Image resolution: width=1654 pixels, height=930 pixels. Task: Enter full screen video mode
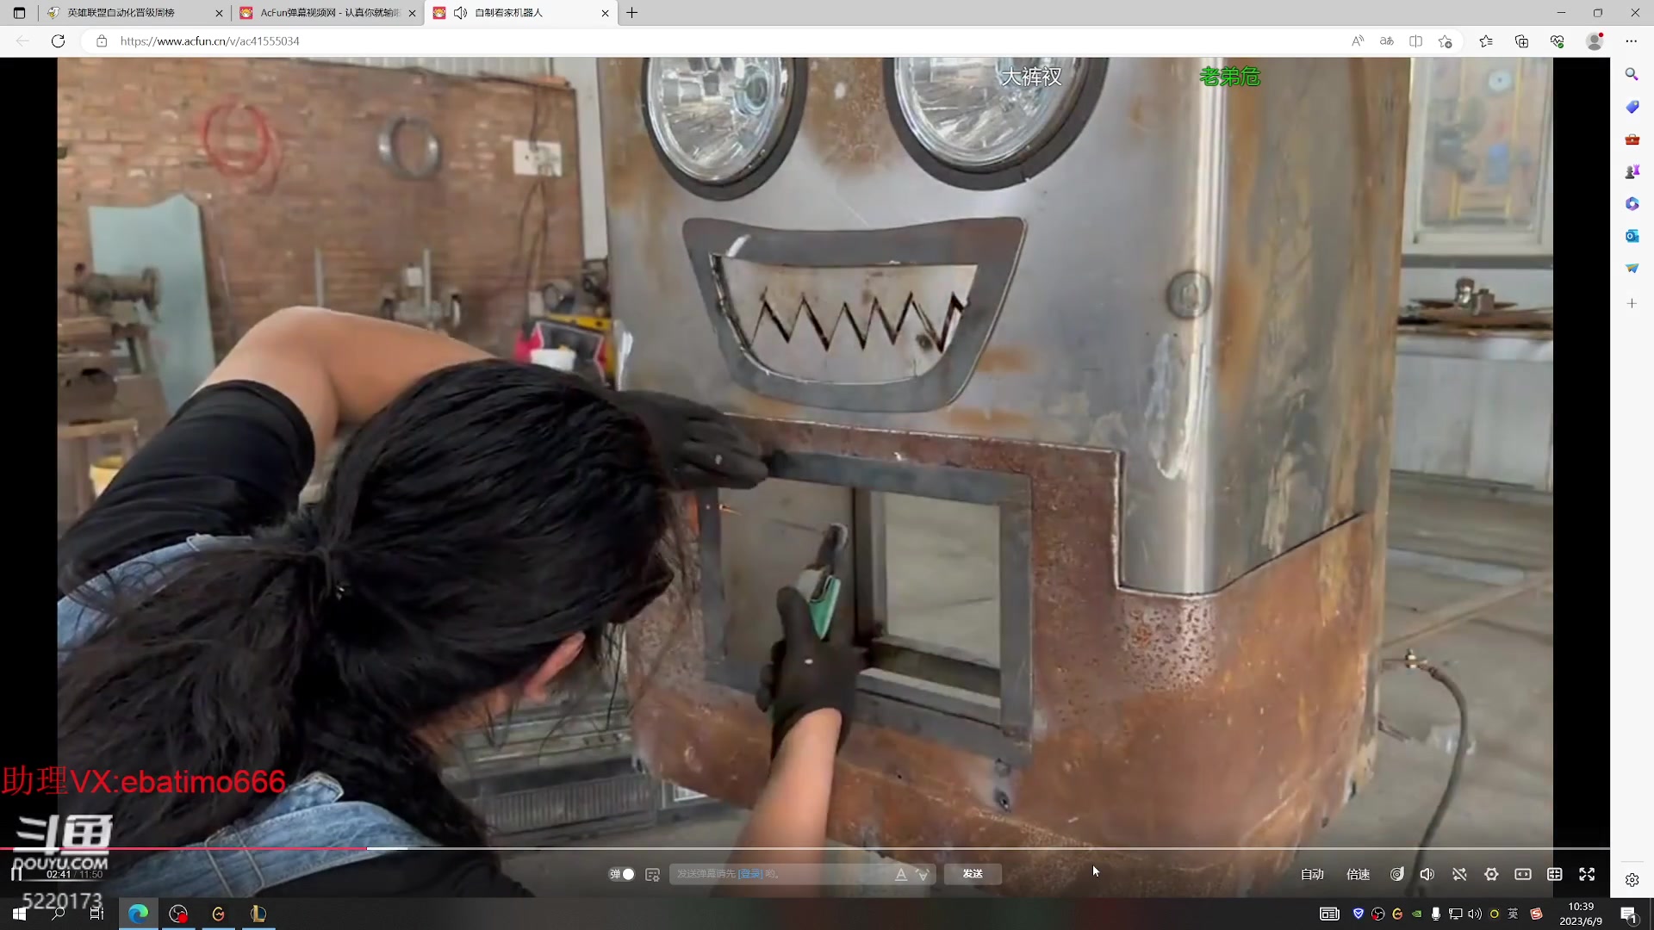coord(1587,874)
